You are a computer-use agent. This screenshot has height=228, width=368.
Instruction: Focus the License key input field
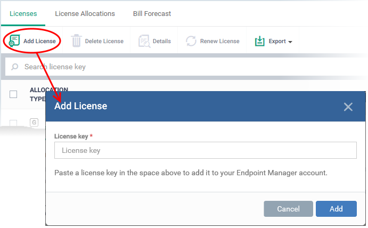206,150
